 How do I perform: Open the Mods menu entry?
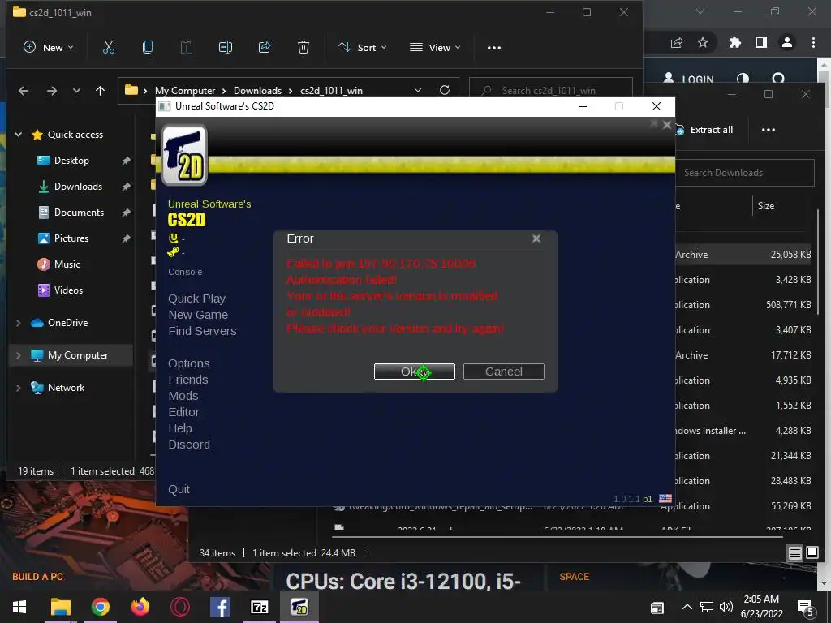(x=183, y=396)
